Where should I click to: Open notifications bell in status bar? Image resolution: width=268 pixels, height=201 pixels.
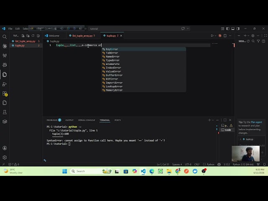[x=264, y=165]
